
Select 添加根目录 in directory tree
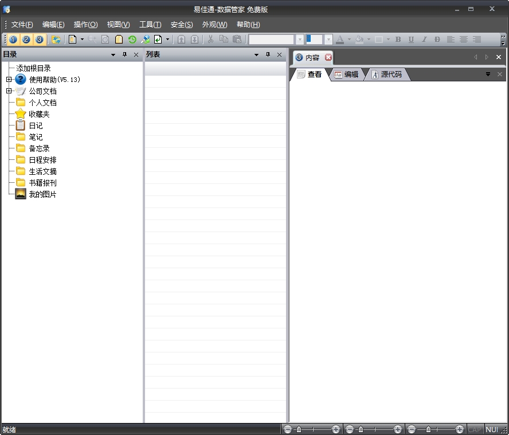pos(33,68)
